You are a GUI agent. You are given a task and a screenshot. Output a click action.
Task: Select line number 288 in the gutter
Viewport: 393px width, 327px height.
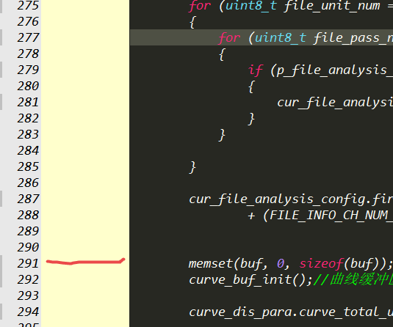[28, 215]
